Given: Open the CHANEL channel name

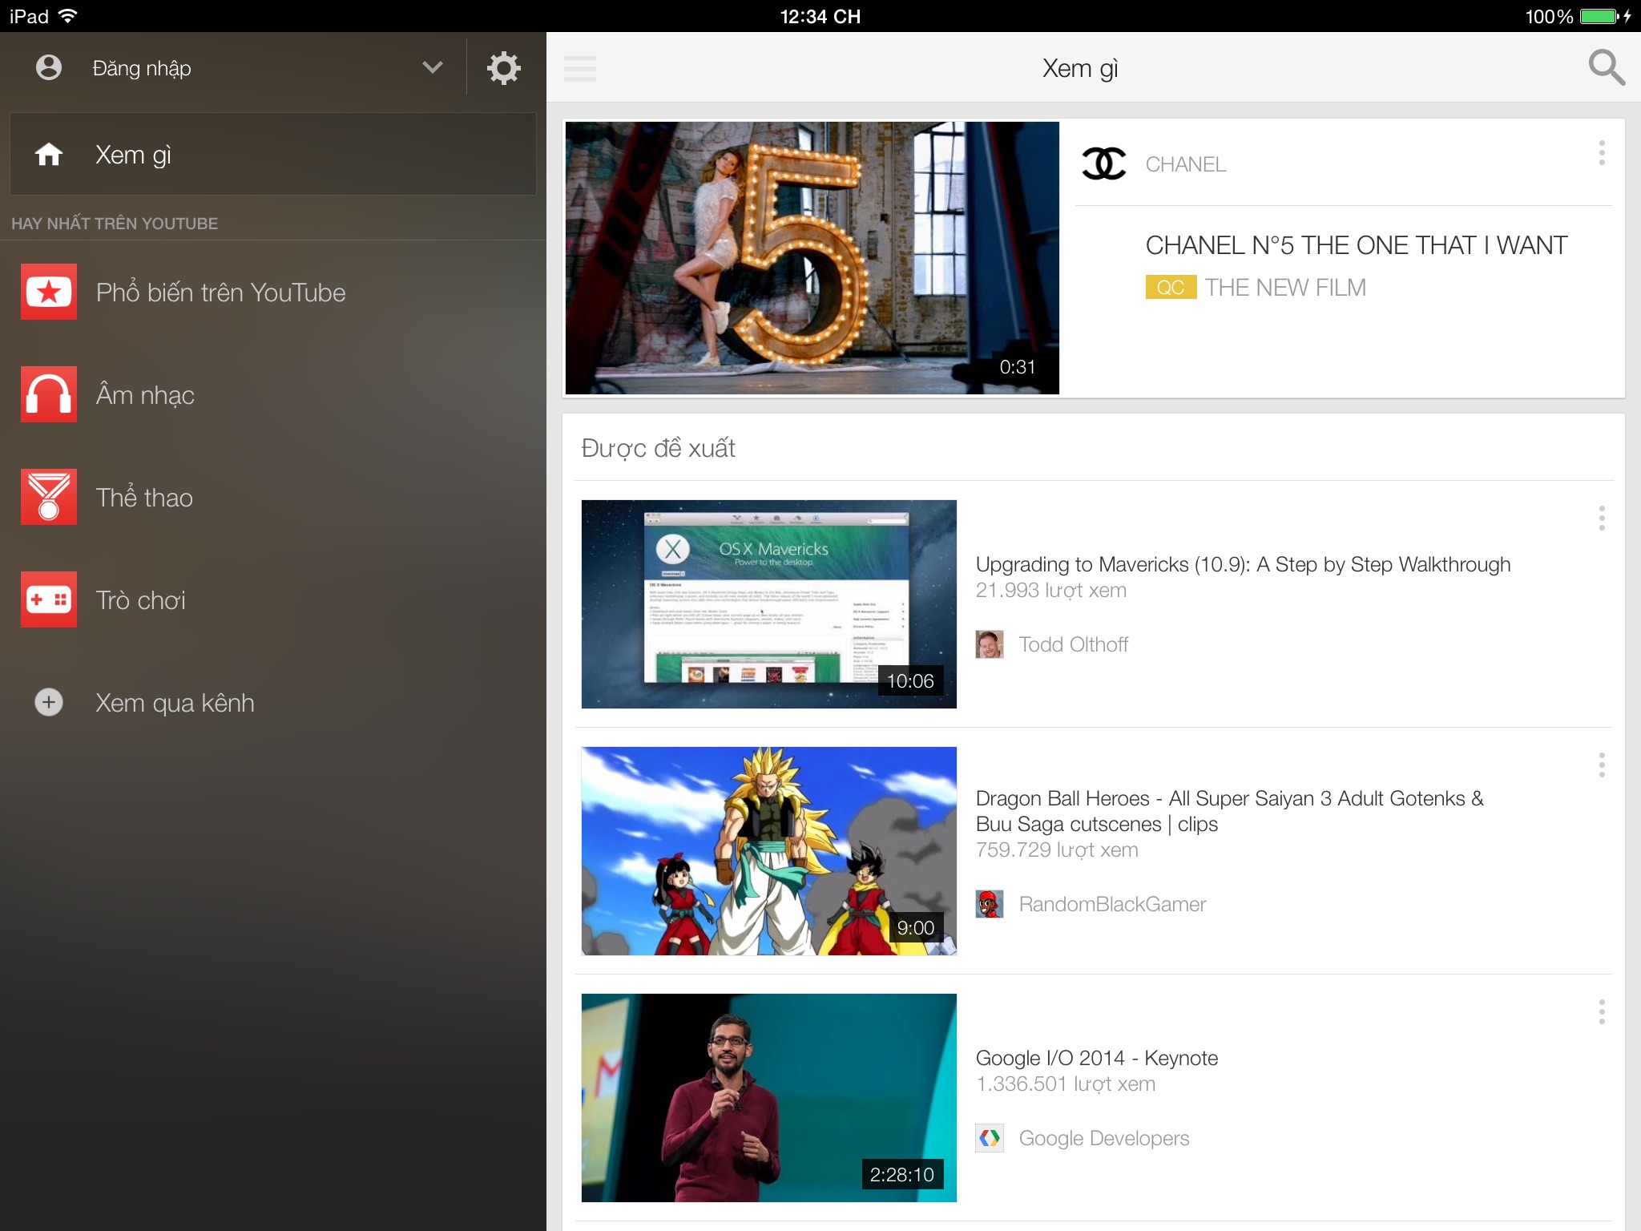Looking at the screenshot, I should 1186,164.
